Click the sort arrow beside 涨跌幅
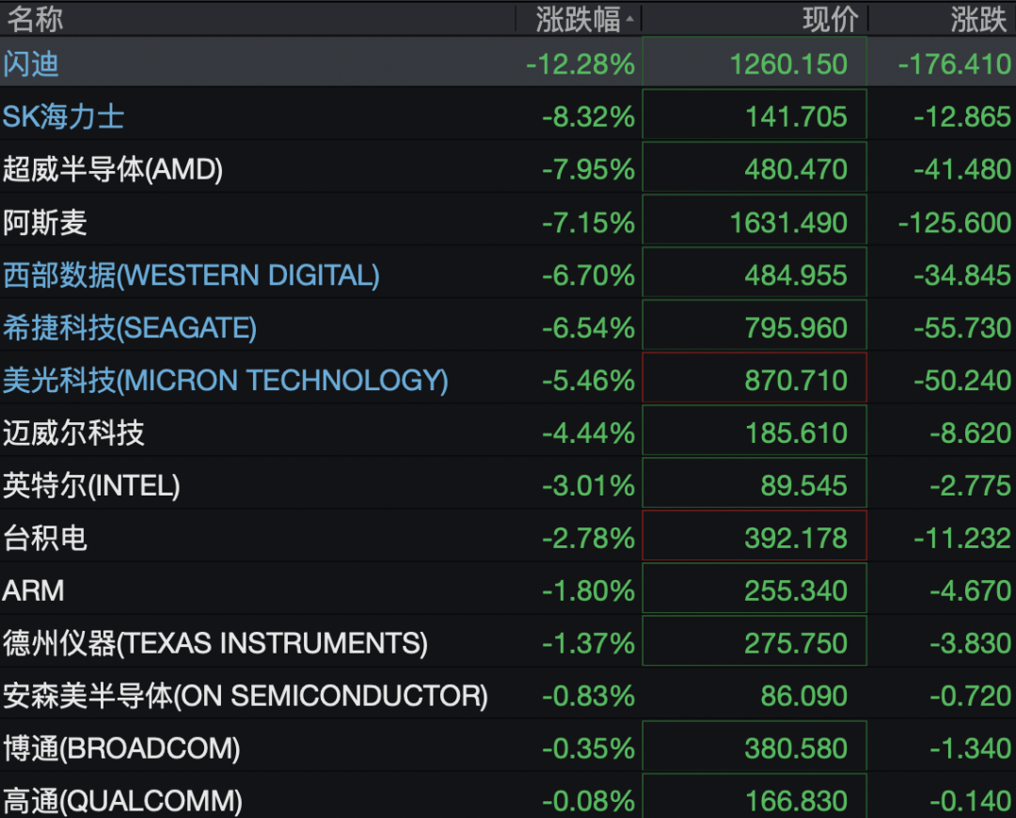 coord(629,20)
